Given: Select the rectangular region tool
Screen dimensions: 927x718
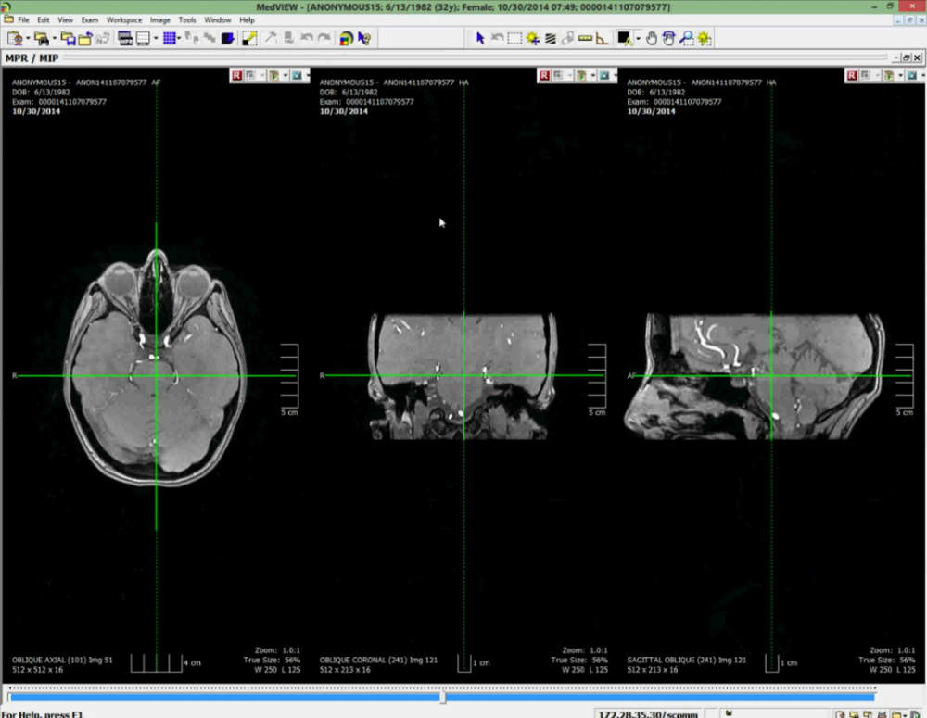Looking at the screenshot, I should click(x=514, y=38).
